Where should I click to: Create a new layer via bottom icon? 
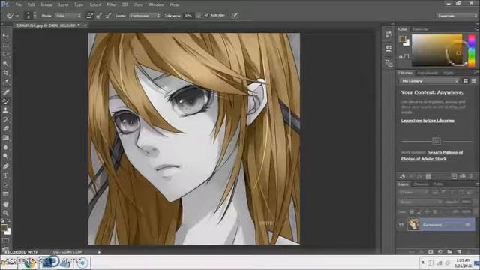459,252
